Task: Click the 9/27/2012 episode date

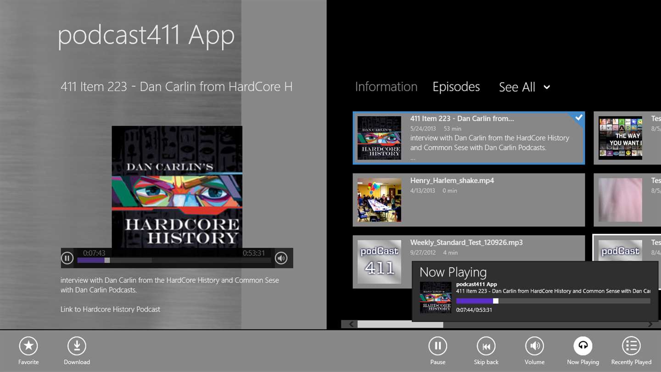Action: (423, 253)
